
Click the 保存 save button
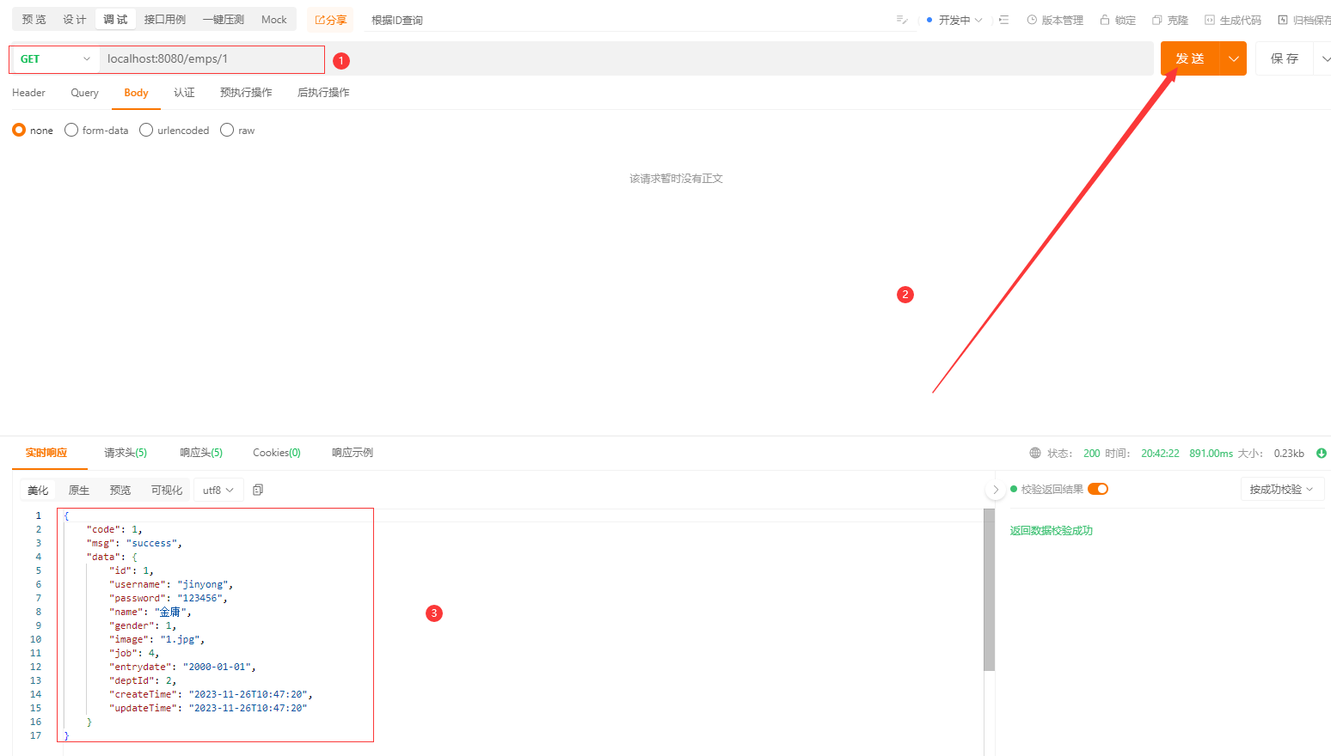point(1285,58)
